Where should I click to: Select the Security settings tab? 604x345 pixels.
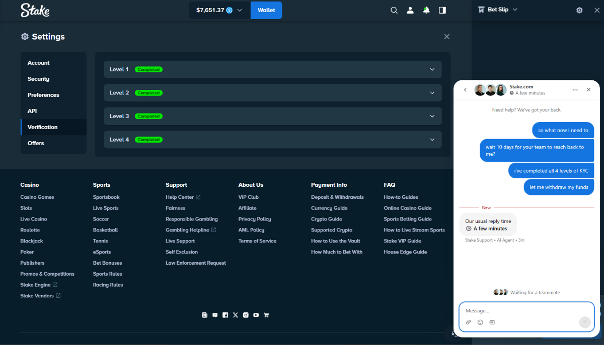point(39,79)
